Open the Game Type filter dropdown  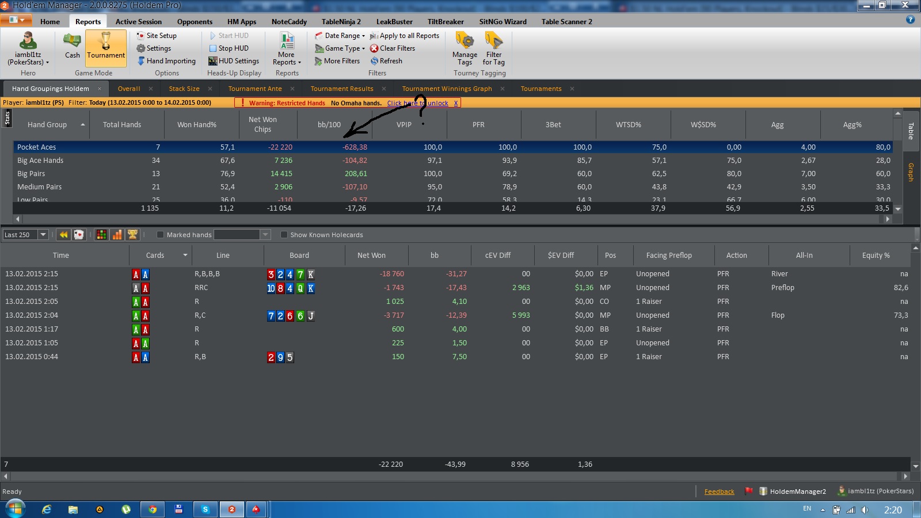[340, 48]
